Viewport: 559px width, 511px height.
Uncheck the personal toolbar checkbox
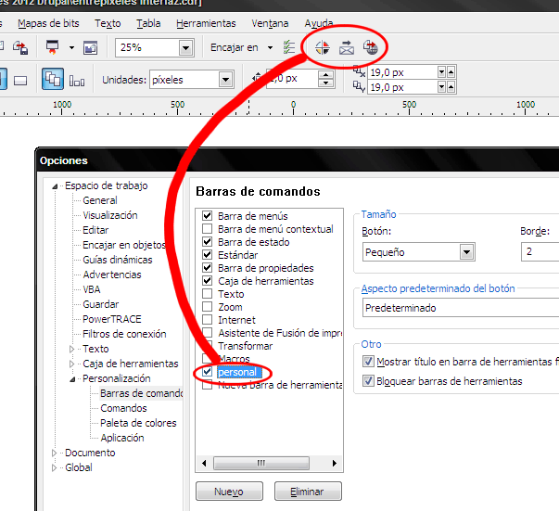tap(207, 372)
